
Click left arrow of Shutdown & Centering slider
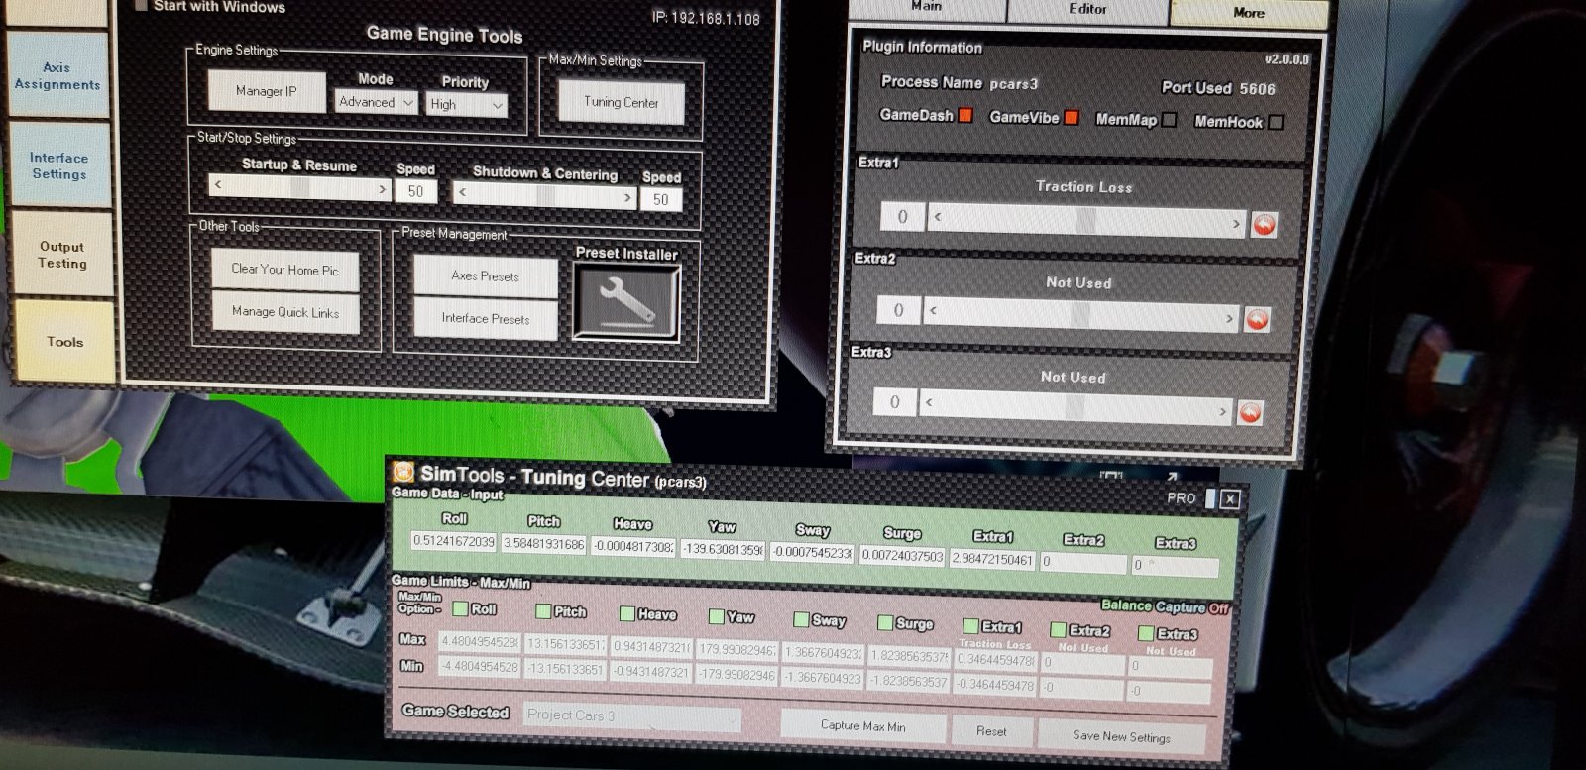(462, 192)
